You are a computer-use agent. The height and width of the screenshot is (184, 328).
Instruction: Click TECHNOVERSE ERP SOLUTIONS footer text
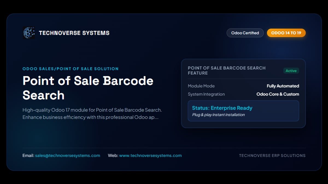272,155
